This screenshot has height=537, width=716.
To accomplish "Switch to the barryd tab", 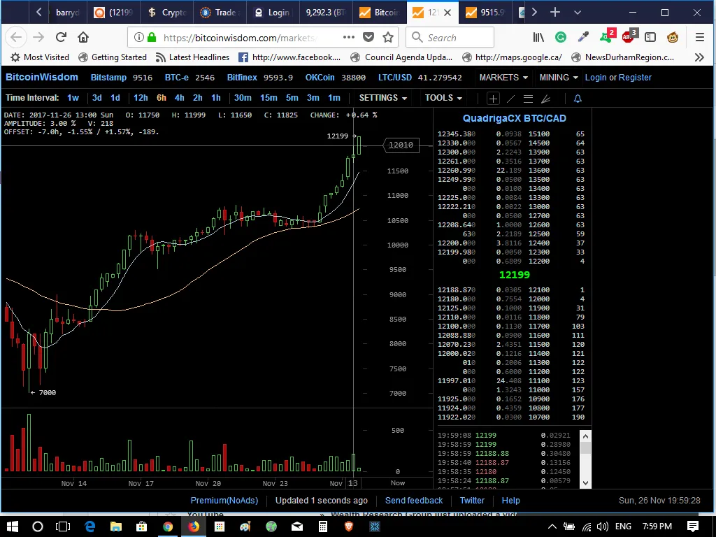I will click(x=66, y=13).
